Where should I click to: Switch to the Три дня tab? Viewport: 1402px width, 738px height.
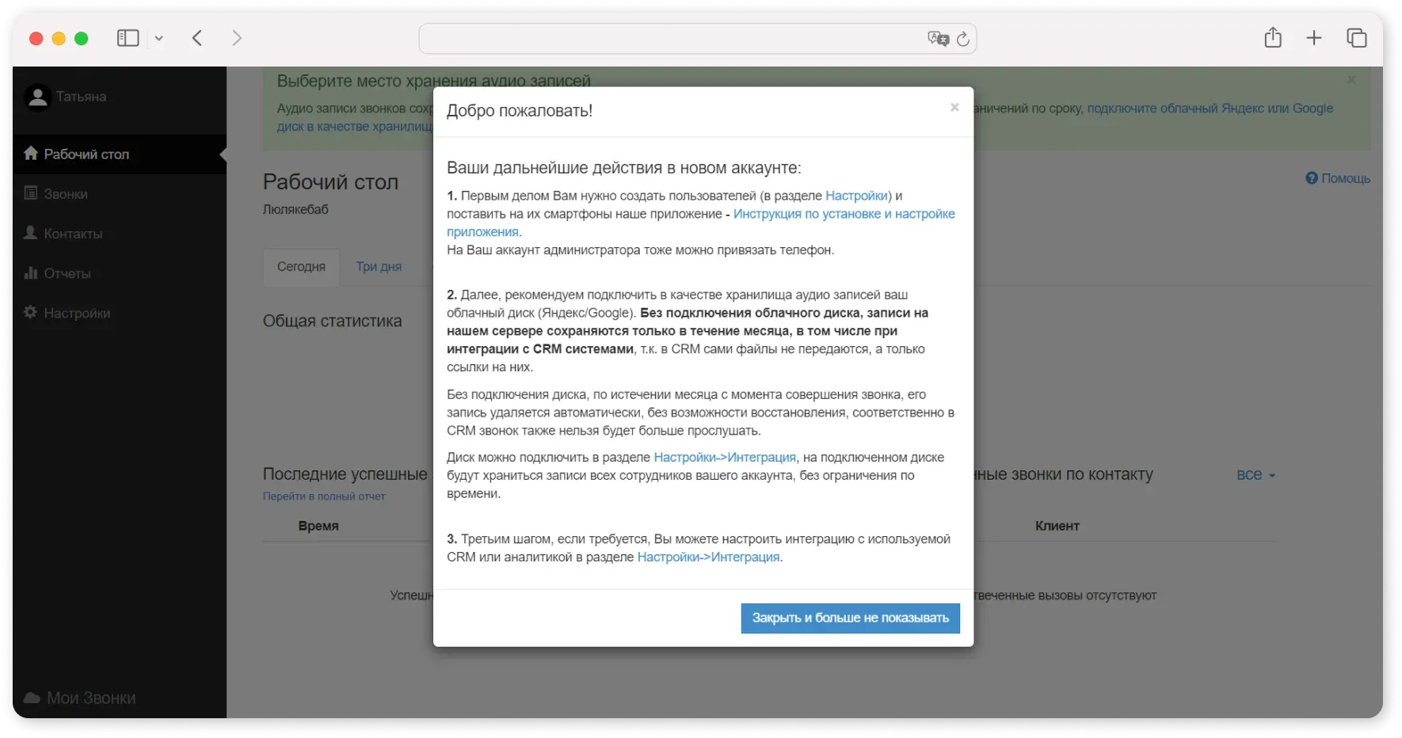point(378,267)
